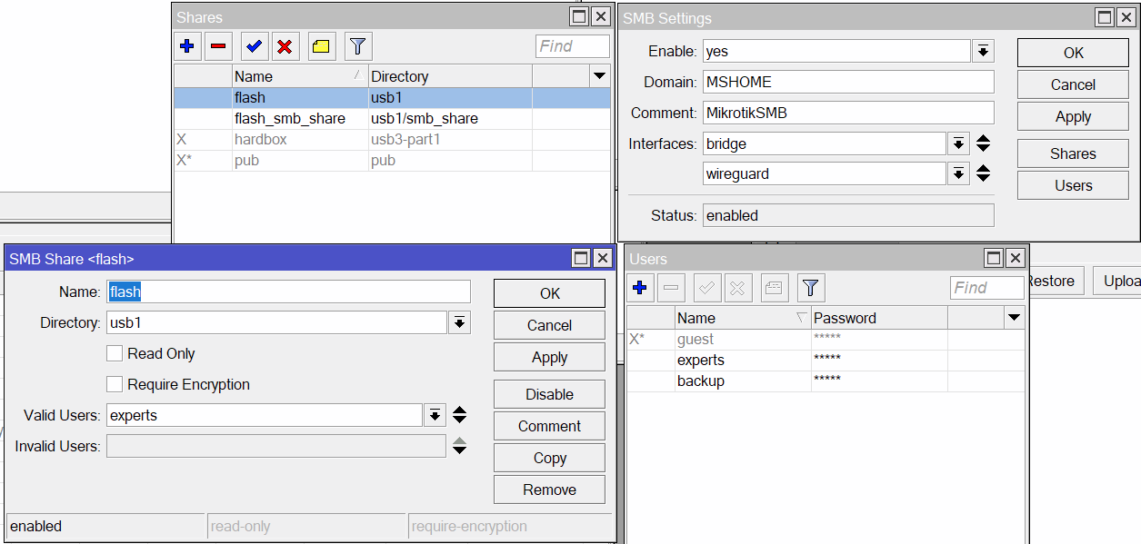Screen dimensions: 1141x544
Task: Click OK in the SMB Settings window
Action: pyautogui.click(x=1073, y=53)
